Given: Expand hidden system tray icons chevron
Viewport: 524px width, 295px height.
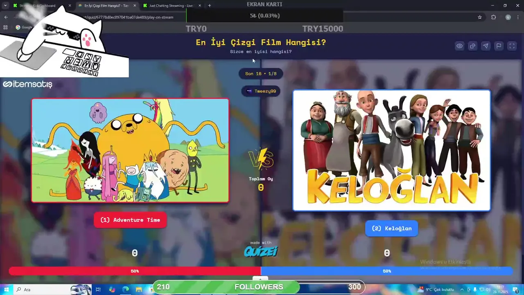Looking at the screenshot, I should click(x=462, y=290).
